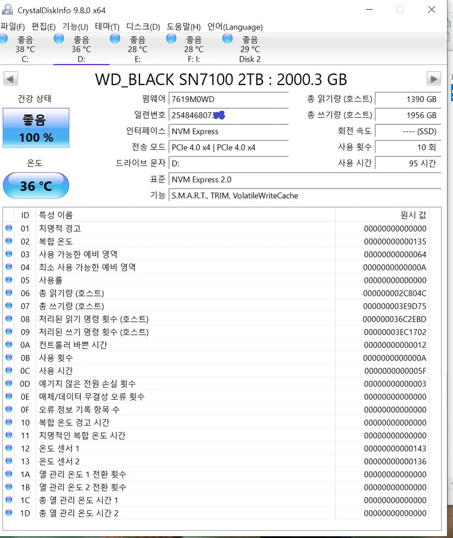Click rotation rate value ---- (SSD)
The height and width of the screenshot is (538, 453).
408,132
